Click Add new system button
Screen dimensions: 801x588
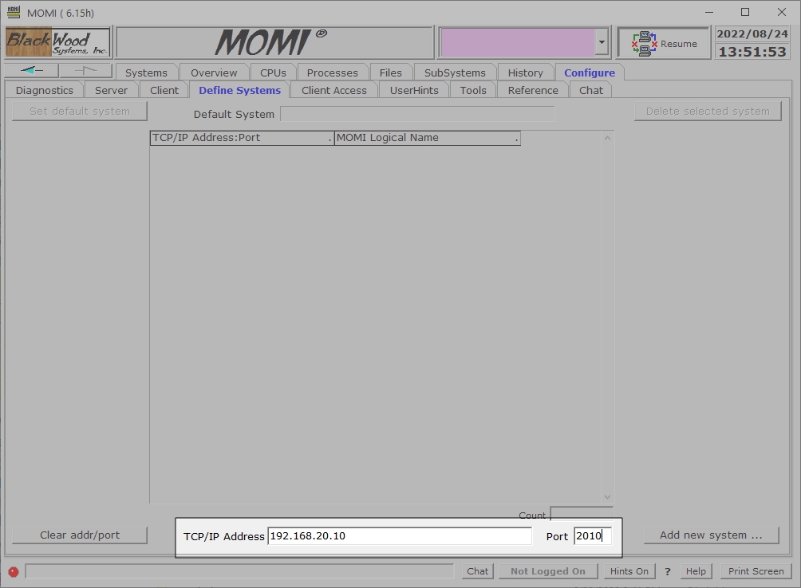coord(711,535)
